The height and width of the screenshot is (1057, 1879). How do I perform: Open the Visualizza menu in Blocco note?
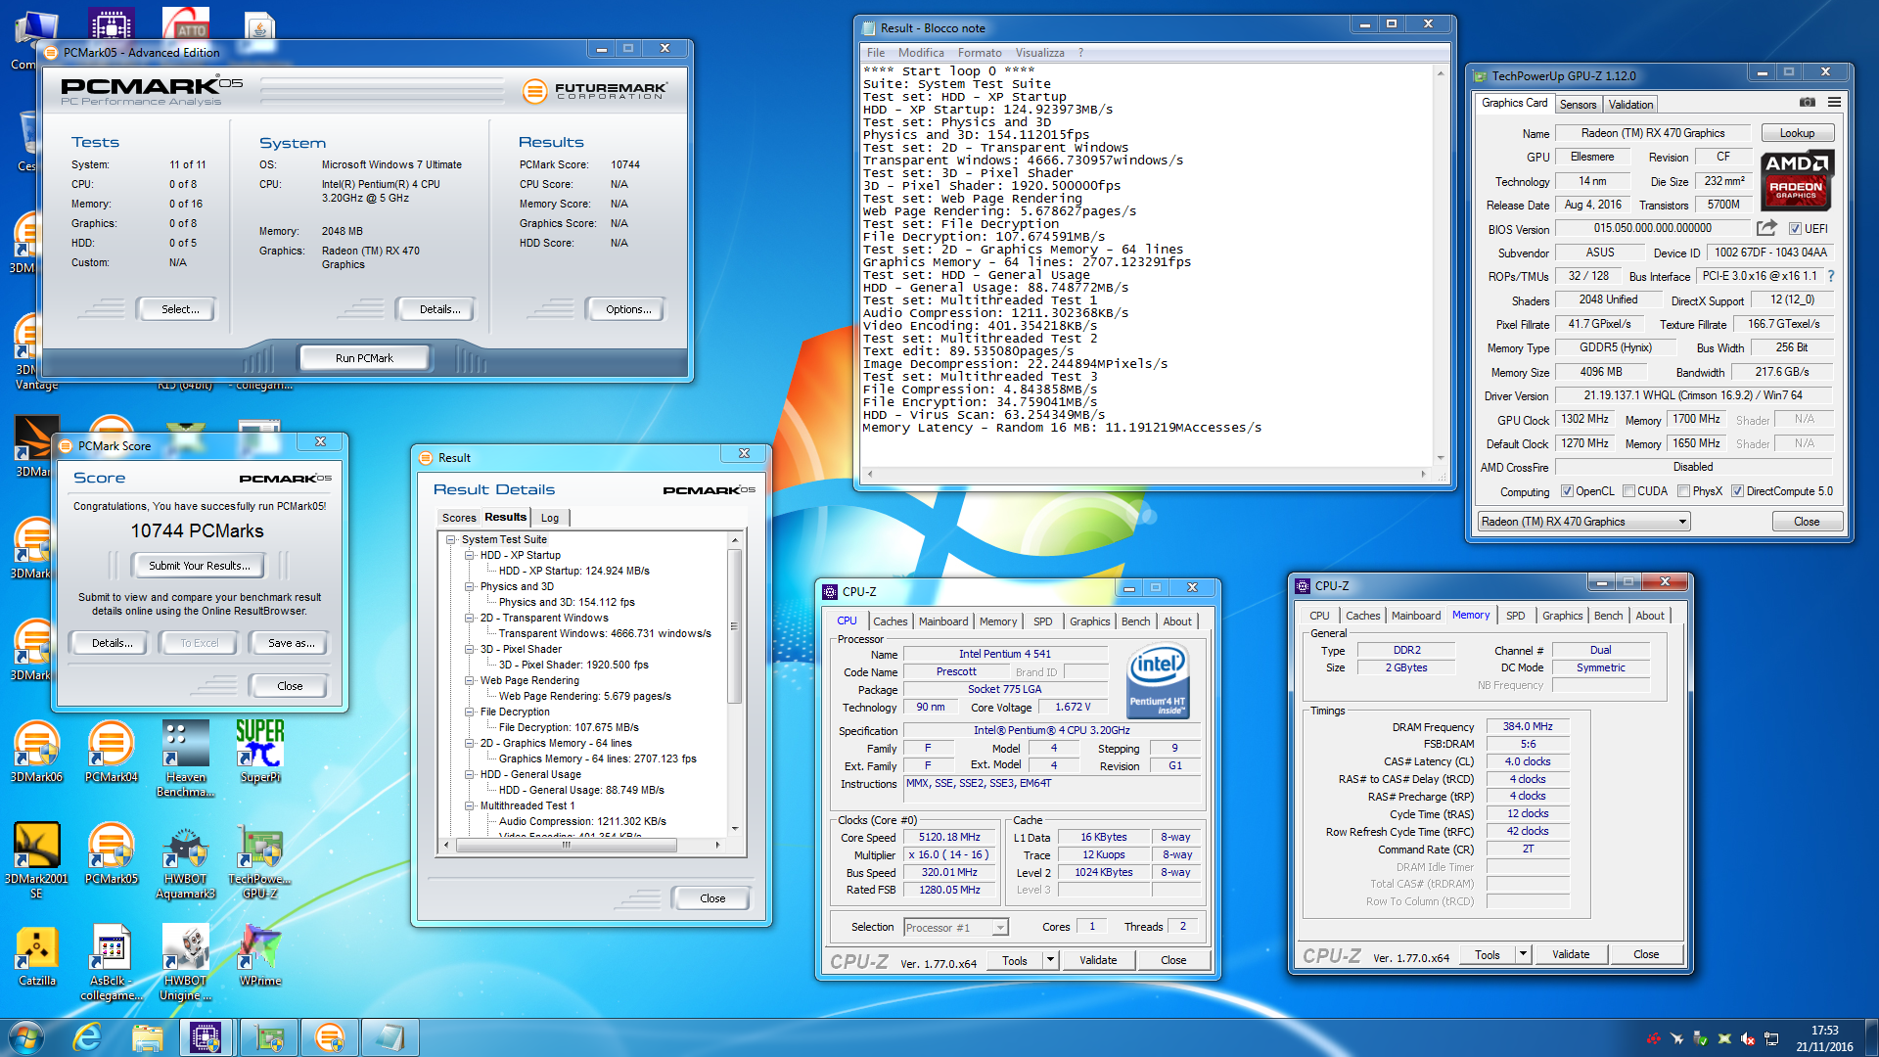pos(1039,53)
